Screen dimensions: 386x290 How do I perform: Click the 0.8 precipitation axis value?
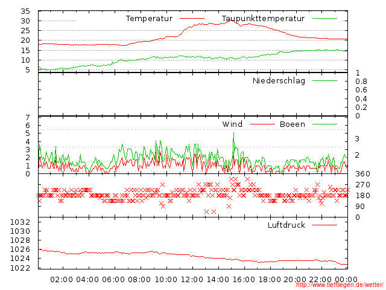click(x=361, y=82)
